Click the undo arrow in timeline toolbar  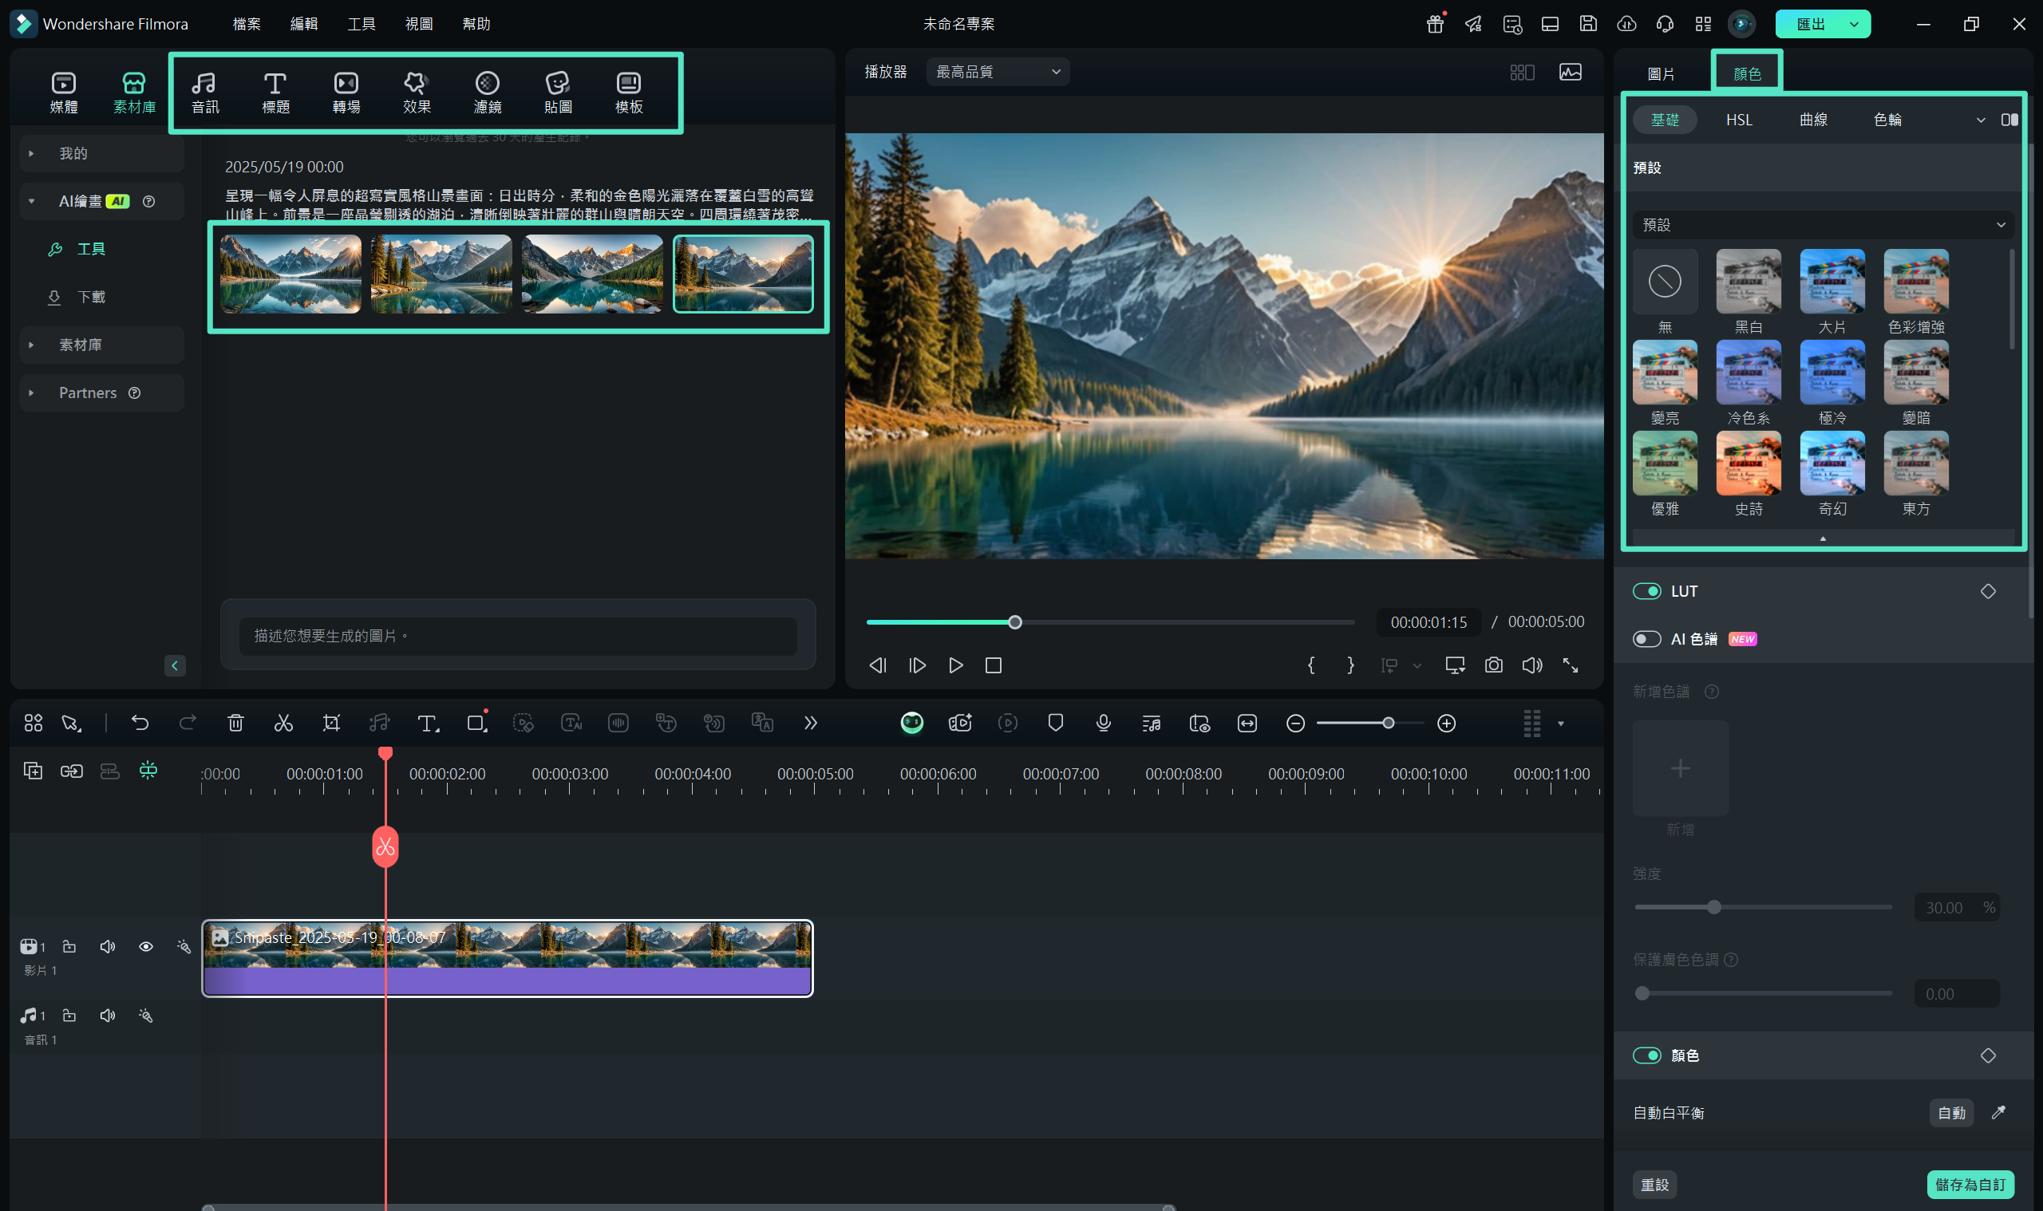pos(140,722)
